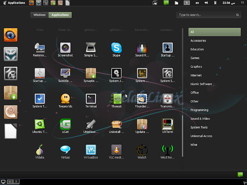Launch Skype
This screenshot has height=185, width=247.
tap(116, 50)
